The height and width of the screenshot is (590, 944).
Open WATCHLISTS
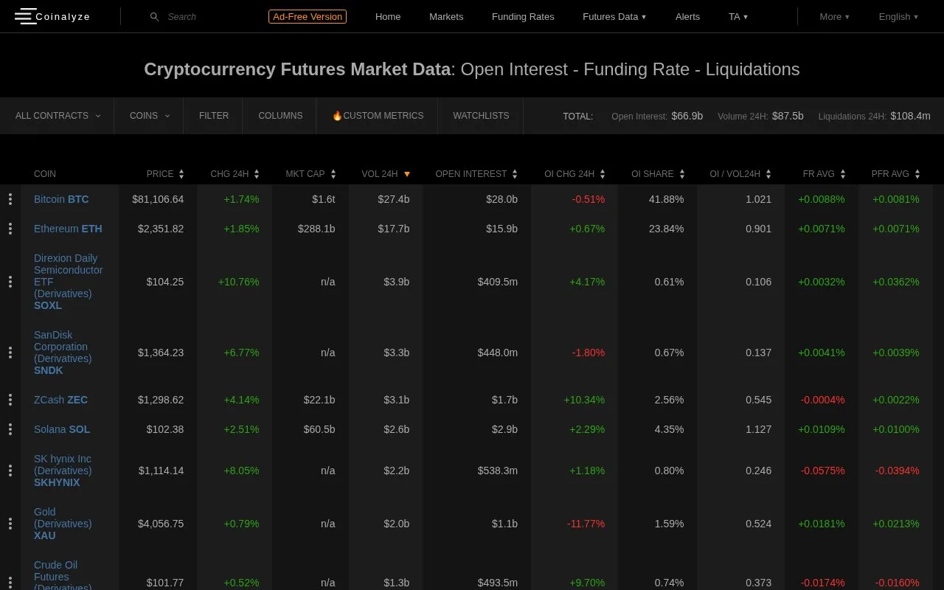[481, 116]
